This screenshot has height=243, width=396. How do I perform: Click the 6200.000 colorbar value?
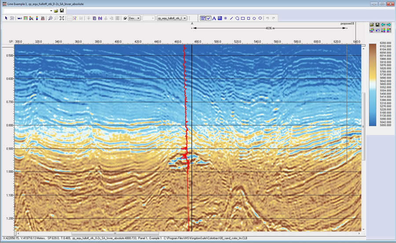385,43
